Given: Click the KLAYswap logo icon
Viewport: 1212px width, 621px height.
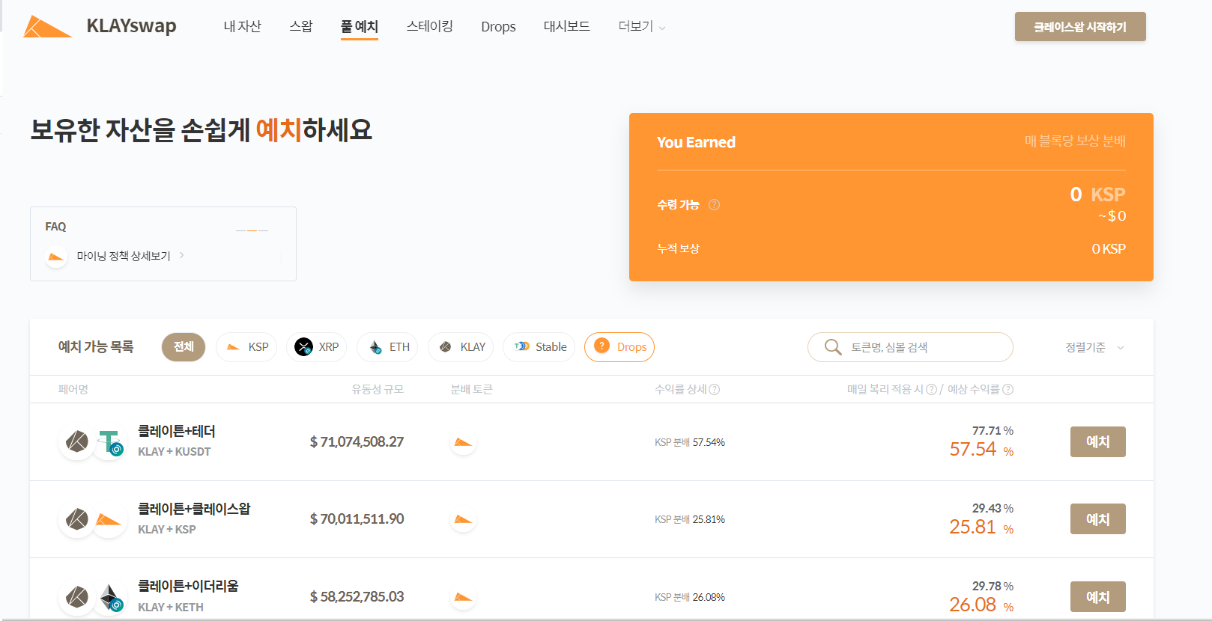Looking at the screenshot, I should (x=47, y=26).
